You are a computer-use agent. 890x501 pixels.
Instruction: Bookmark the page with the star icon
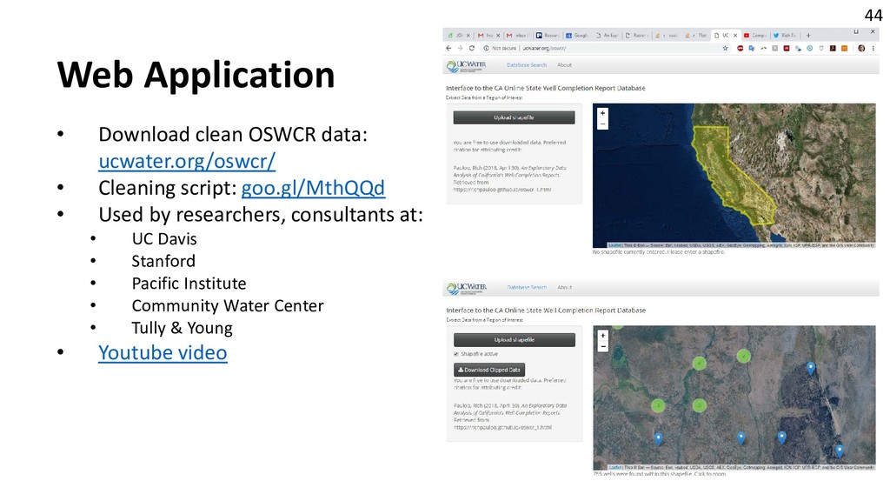click(725, 49)
